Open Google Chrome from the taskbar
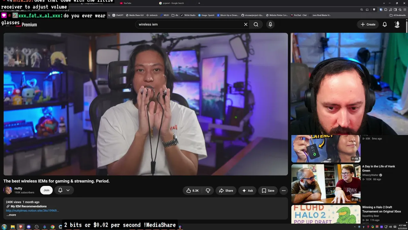 pyautogui.click(x=53, y=227)
